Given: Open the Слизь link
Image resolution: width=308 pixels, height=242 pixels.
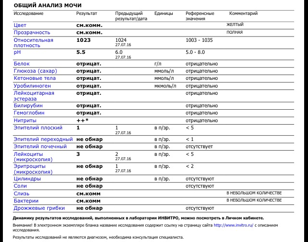Looking at the screenshot, I should [21, 194].
